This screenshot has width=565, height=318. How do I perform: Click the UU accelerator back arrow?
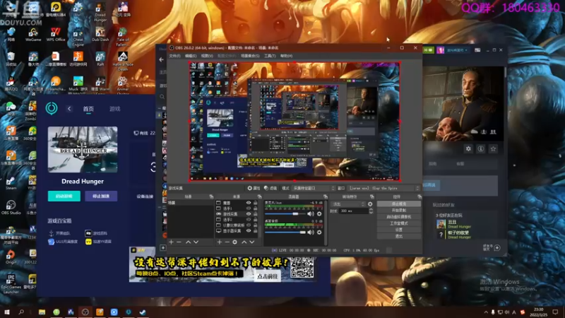pos(69,109)
